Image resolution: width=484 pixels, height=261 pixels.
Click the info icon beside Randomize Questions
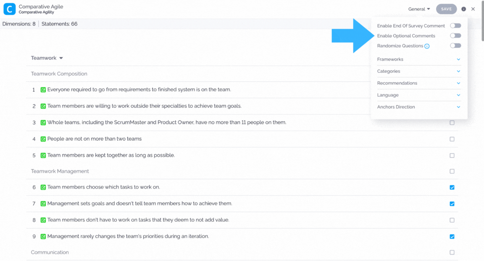(x=427, y=46)
